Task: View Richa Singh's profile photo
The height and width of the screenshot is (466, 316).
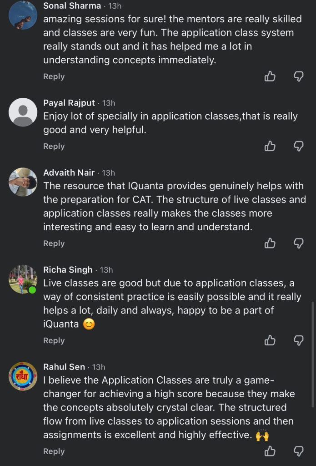Action: 23,279
